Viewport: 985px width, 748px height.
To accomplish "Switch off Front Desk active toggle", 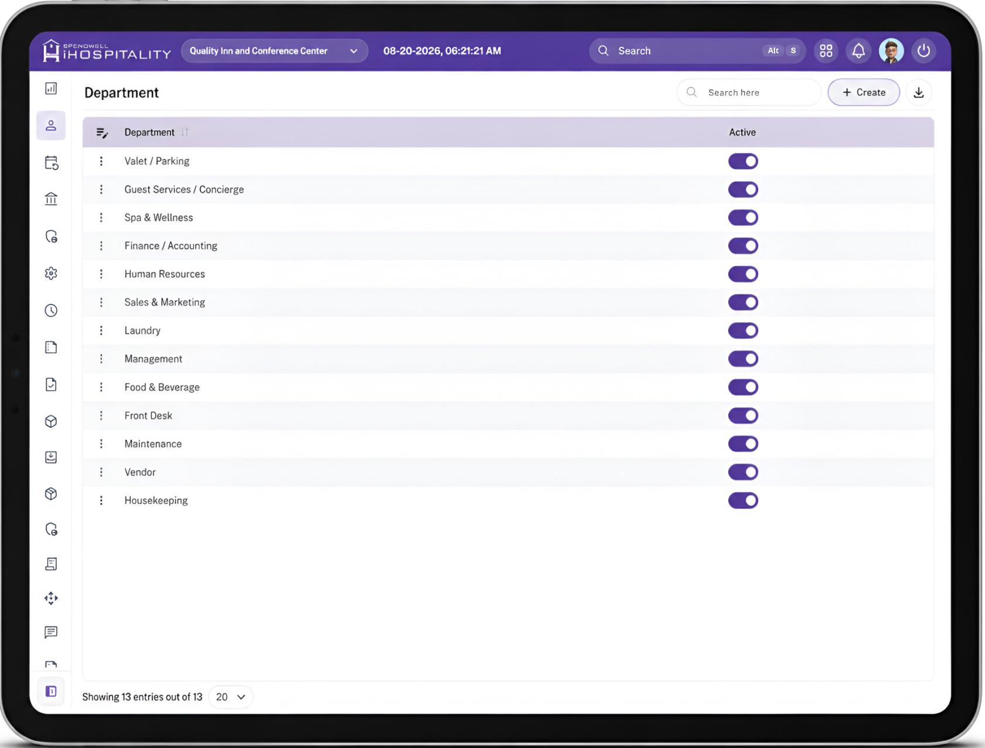I will pos(743,415).
